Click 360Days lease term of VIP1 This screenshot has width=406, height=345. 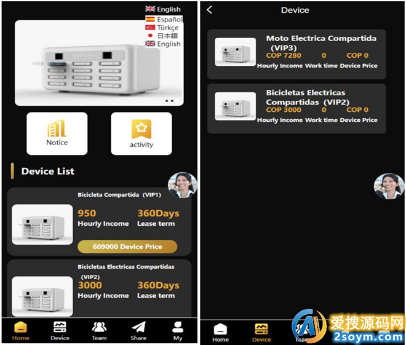tap(158, 213)
